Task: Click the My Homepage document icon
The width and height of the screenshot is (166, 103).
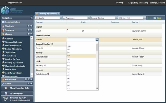Action: [x=6, y=93]
